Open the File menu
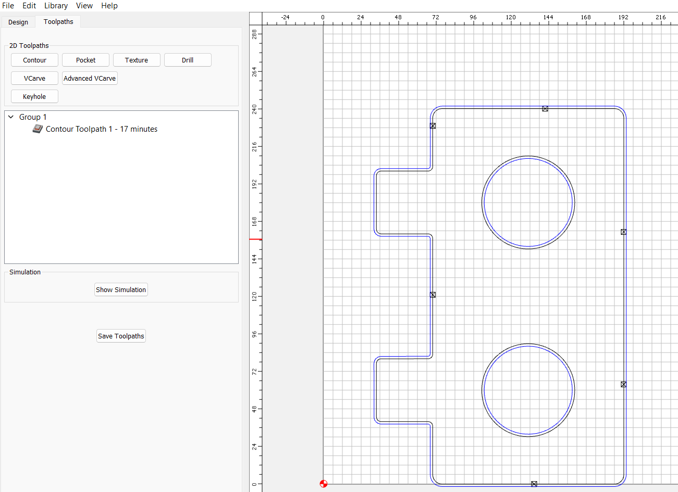The height and width of the screenshot is (492, 678). tap(8, 6)
